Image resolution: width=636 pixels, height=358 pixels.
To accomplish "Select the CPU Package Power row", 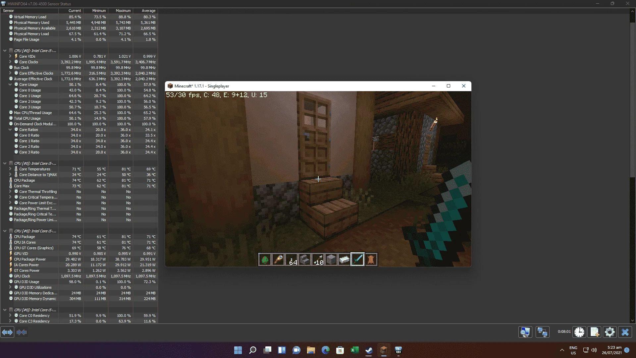I will pyautogui.click(x=79, y=259).
